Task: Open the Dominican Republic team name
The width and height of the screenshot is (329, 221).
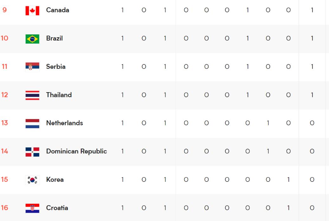Action: 76,151
